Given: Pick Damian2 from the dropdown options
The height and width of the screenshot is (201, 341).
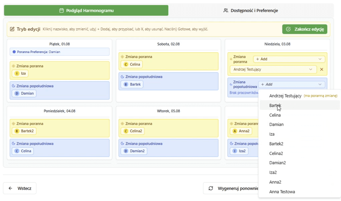Looking at the screenshot, I should (x=277, y=163).
